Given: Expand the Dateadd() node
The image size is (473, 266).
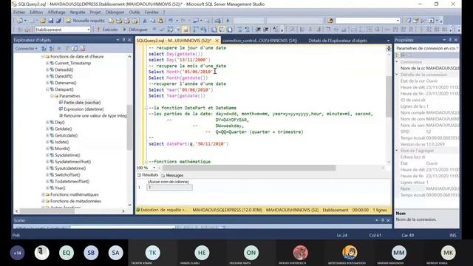Looking at the screenshot, I should click(47, 69).
